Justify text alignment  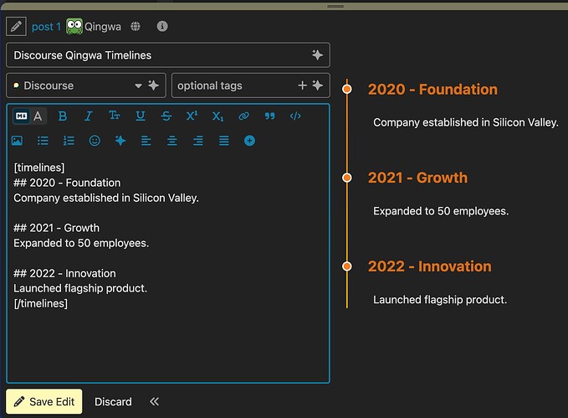pos(224,141)
